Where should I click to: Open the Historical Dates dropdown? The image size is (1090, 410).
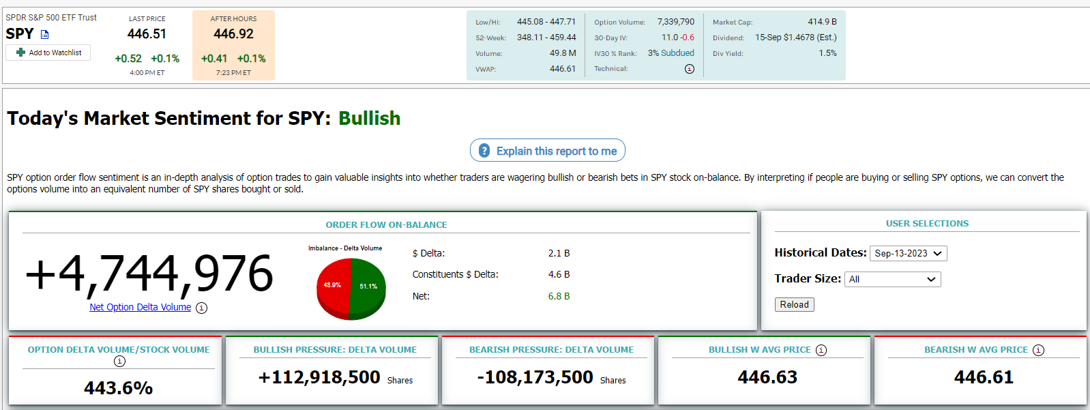[909, 253]
